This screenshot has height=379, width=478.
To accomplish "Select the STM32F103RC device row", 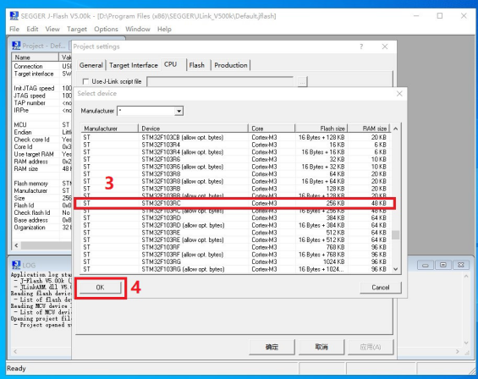I will tap(234, 203).
